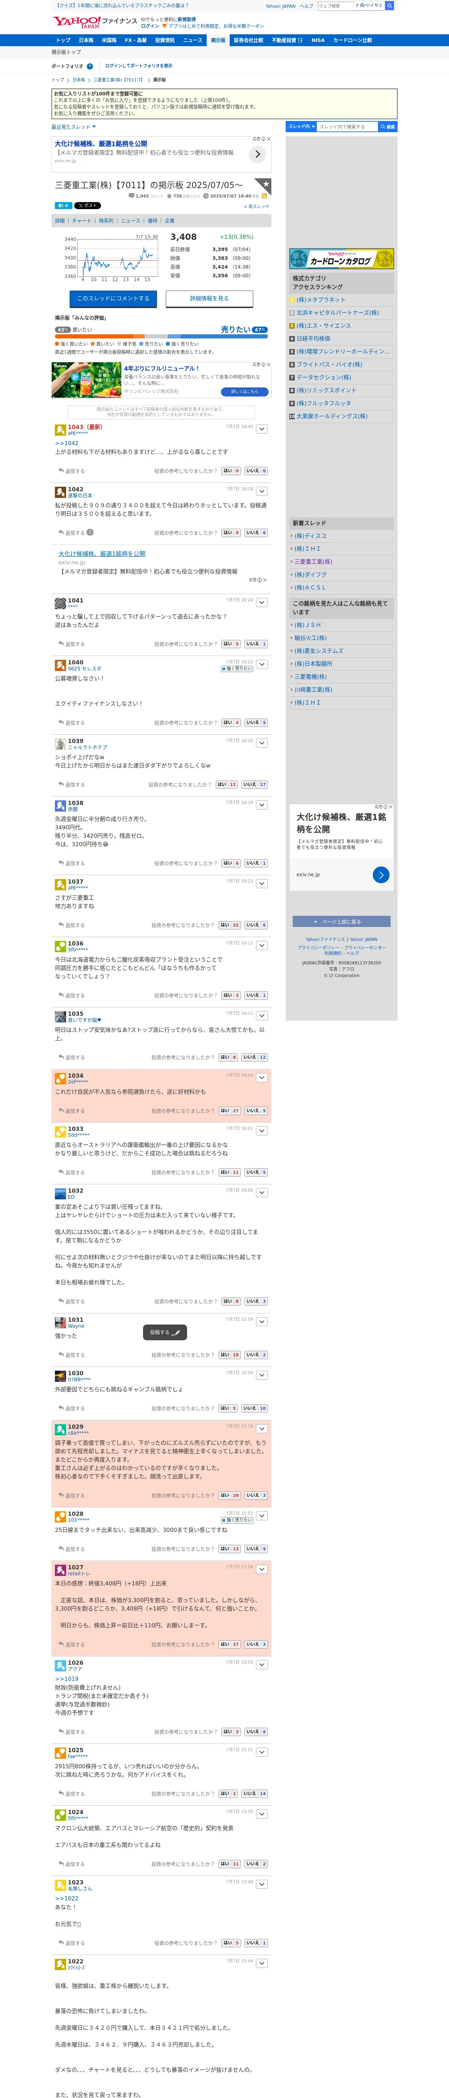Screen dimensions: 449x2098
Task: Click Tropicana ad image
Action: pyautogui.click(x=86, y=380)
